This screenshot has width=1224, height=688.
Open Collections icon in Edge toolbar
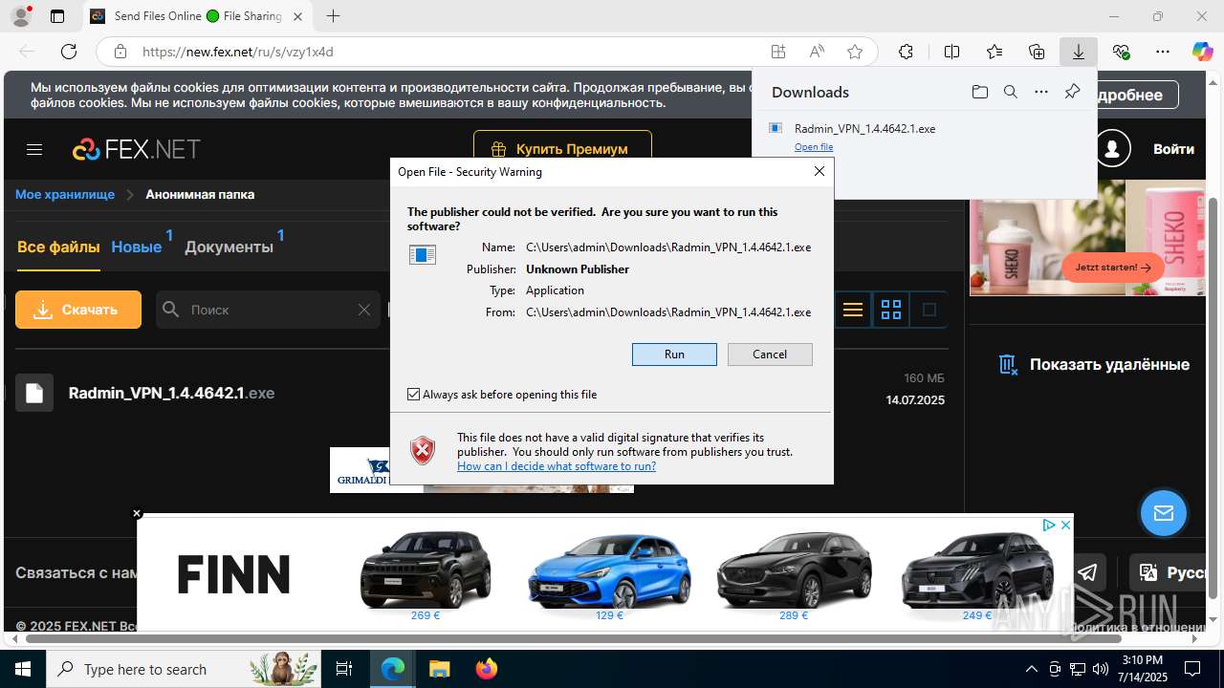click(x=1037, y=52)
